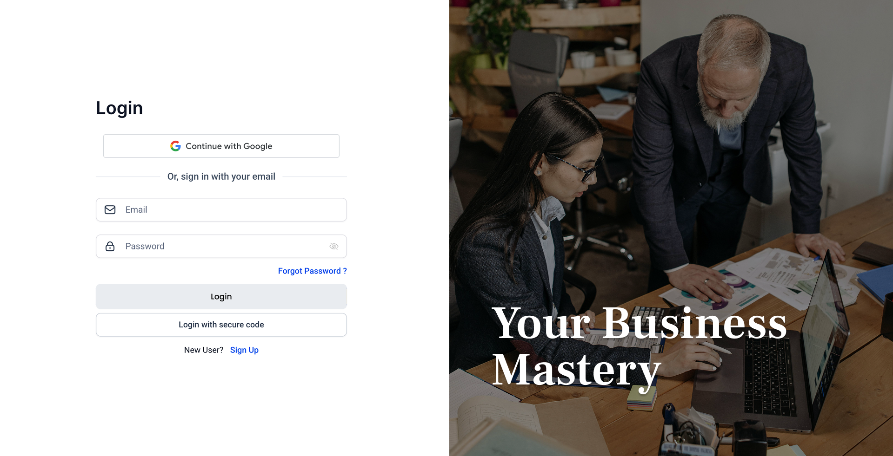Screen dimensions: 893x456
Task: Click the 'Or, sign in with your email' text
Action: [221, 176]
